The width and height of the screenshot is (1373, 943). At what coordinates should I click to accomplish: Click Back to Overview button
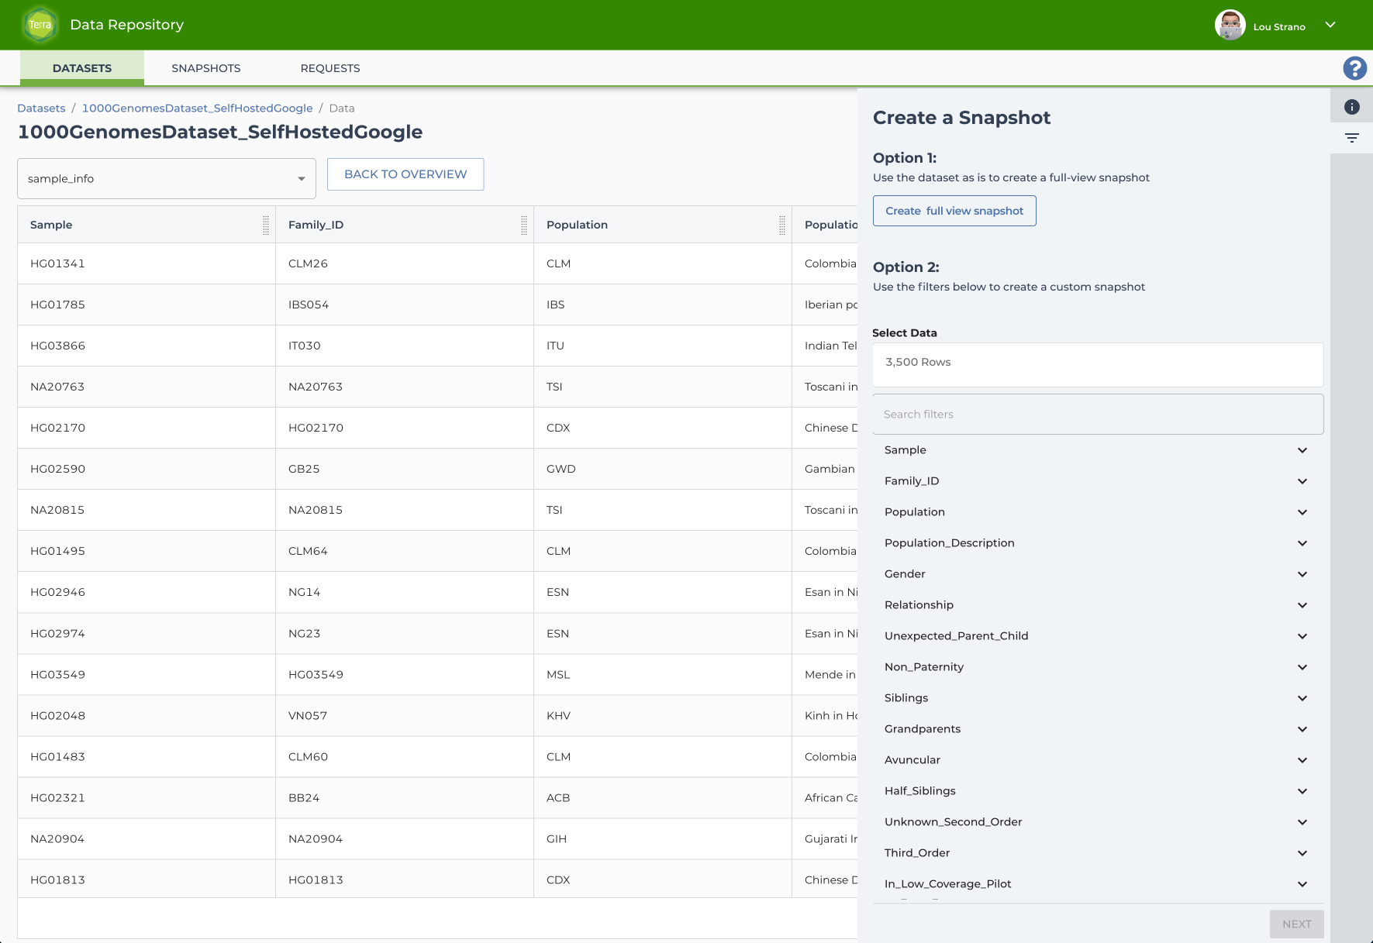coord(405,174)
